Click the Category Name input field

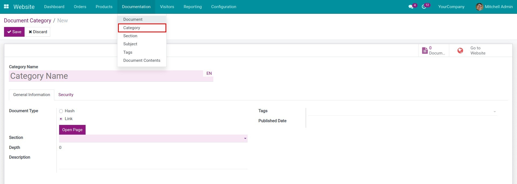tap(105, 76)
